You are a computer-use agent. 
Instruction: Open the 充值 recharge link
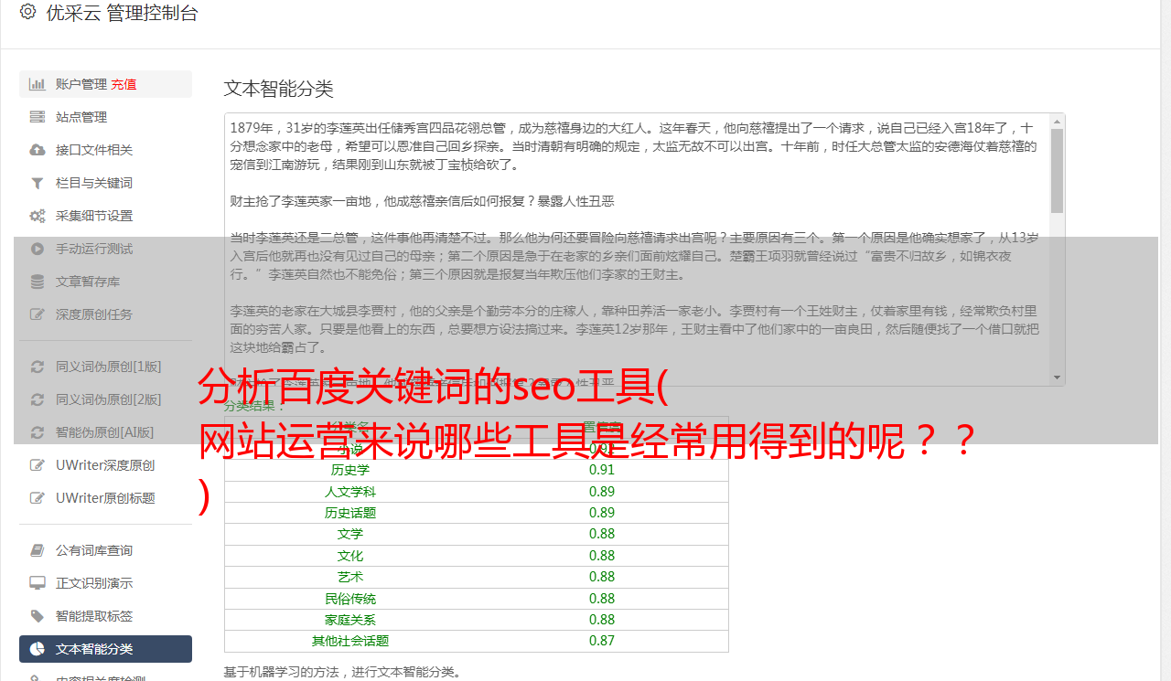tap(124, 84)
